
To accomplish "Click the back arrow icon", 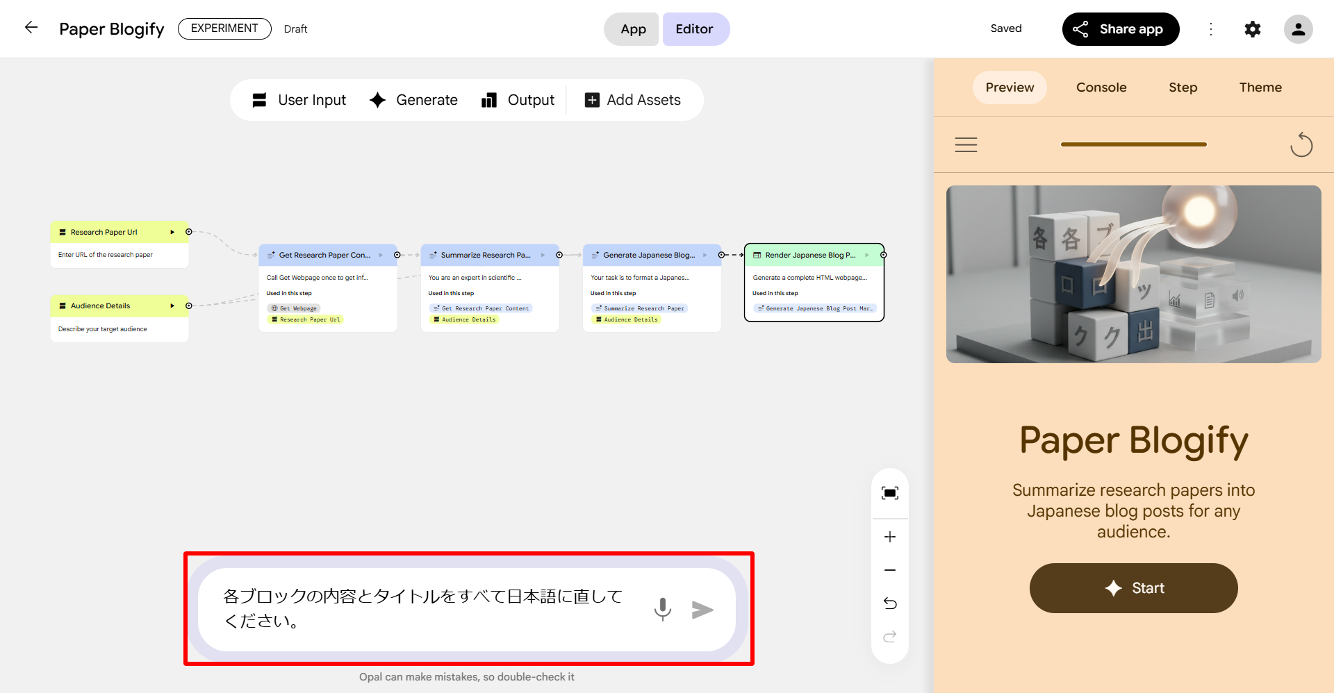I will (31, 28).
